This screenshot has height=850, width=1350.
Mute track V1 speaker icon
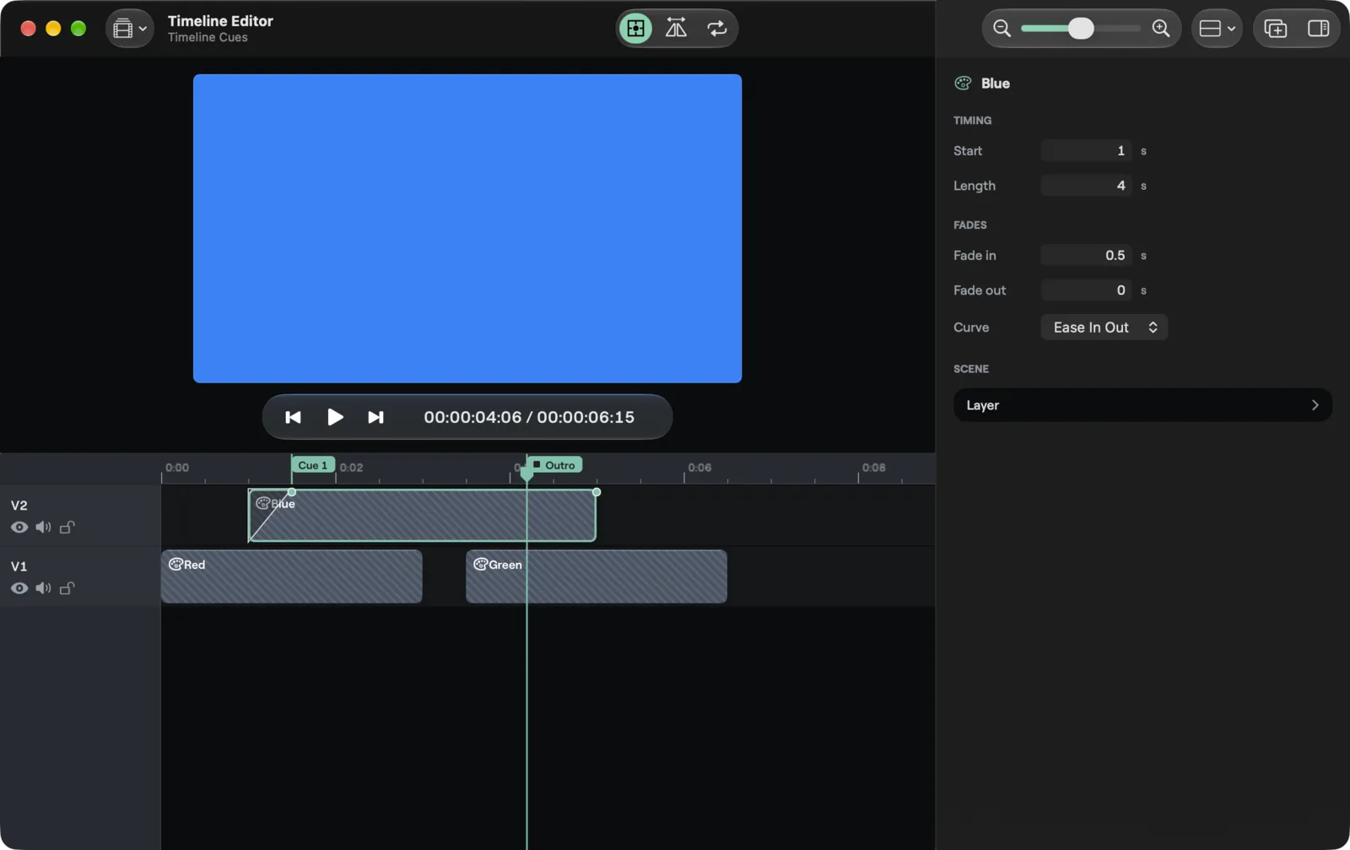[x=43, y=588]
